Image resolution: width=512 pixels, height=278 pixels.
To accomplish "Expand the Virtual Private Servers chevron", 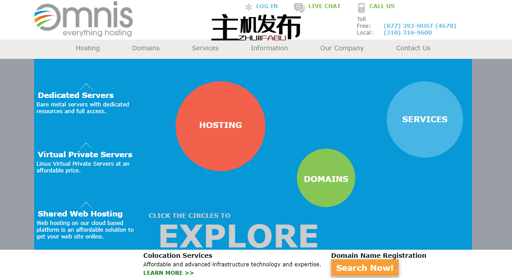I will click(85, 146).
